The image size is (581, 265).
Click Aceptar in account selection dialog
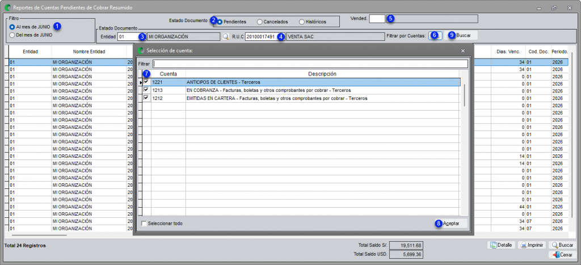coord(451,224)
